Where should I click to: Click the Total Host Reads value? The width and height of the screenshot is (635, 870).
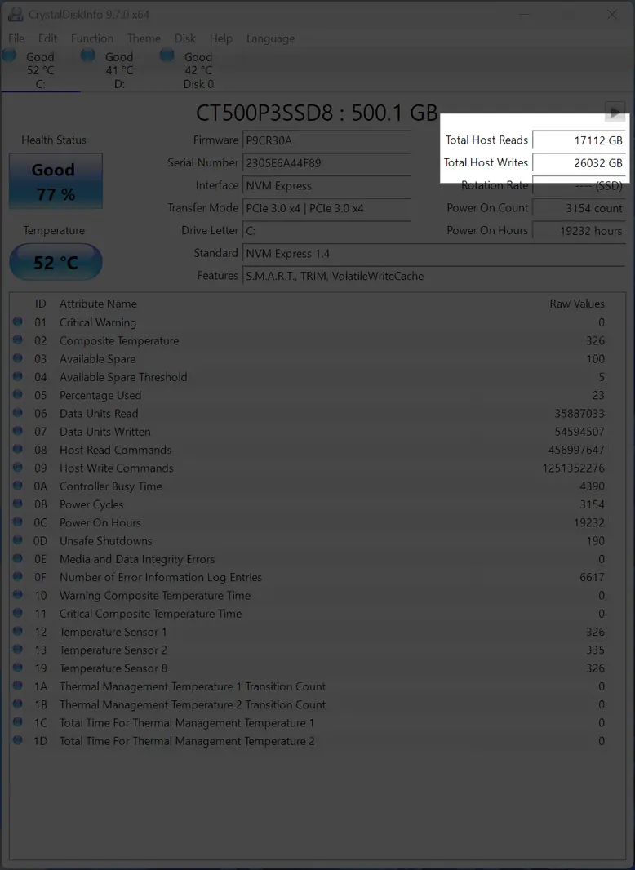tap(579, 140)
